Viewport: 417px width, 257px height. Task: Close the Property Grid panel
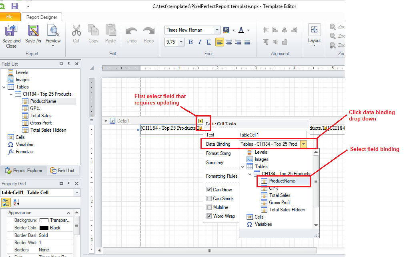pos(76,184)
